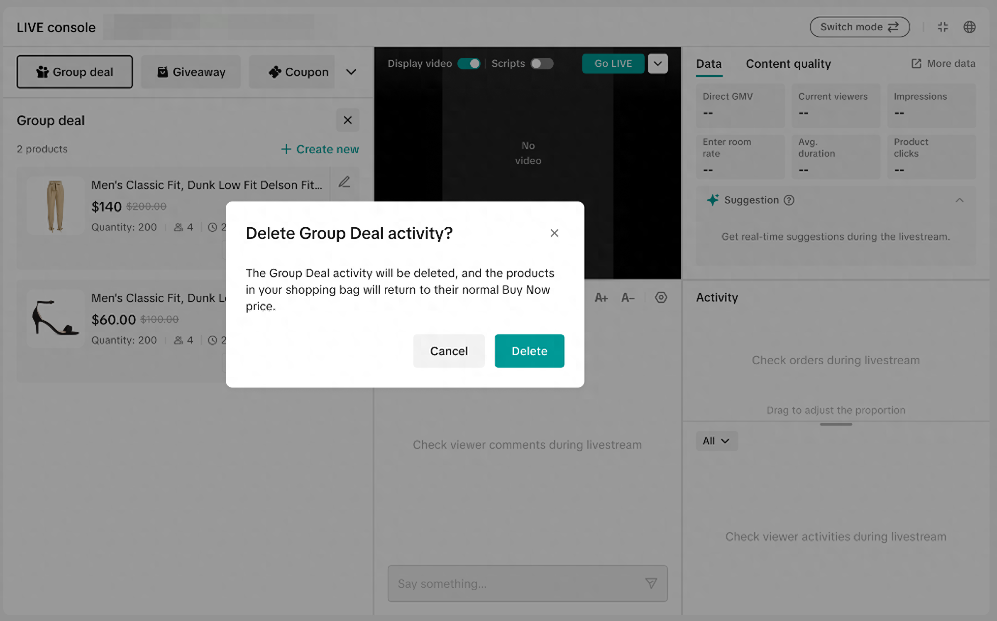Click Create new group deal link
The image size is (997, 621).
click(320, 149)
